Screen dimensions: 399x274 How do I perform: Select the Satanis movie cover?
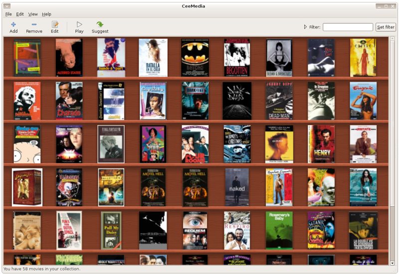(x=321, y=230)
